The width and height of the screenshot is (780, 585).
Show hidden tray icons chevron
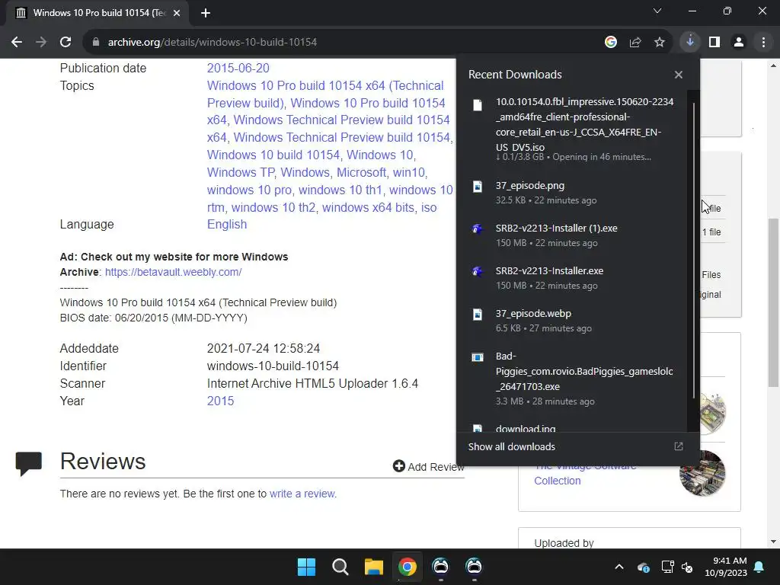click(619, 567)
